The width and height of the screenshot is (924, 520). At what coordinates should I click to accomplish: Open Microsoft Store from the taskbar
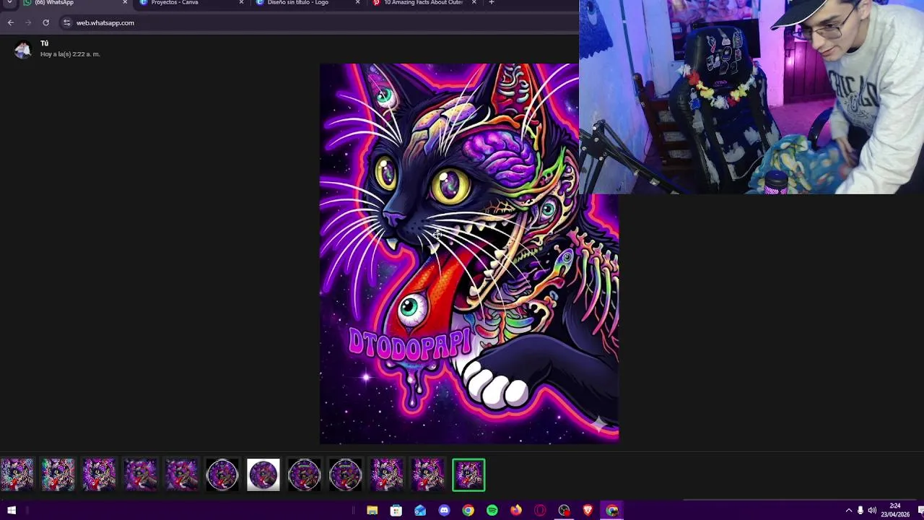pos(396,511)
